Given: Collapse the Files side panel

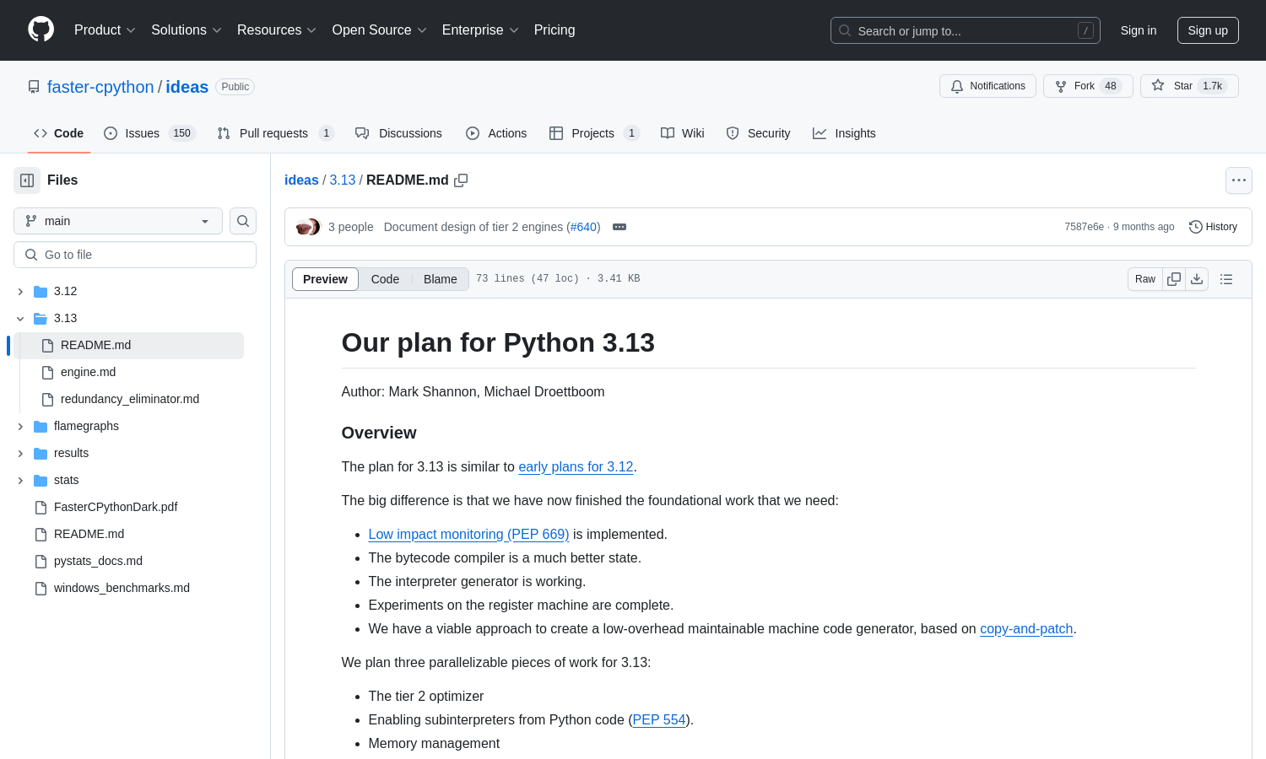Looking at the screenshot, I should click(x=26, y=180).
